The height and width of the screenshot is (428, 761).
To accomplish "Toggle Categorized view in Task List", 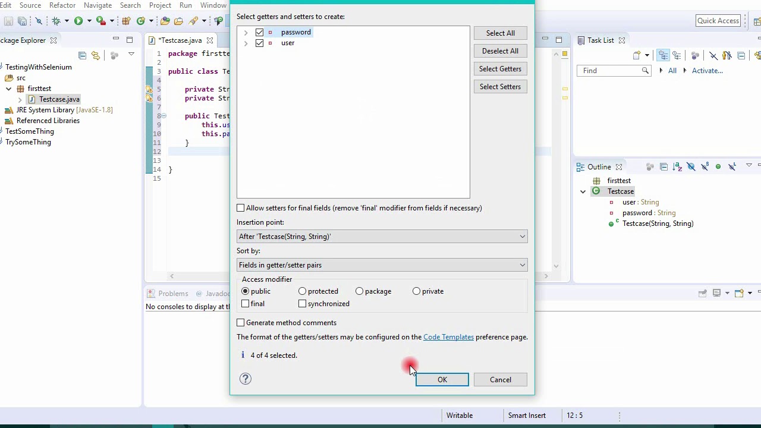I will (x=663, y=55).
